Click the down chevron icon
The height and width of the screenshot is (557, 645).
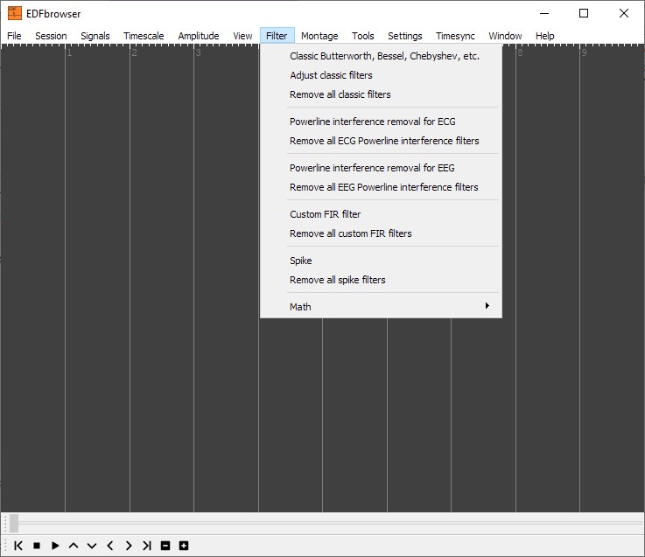pos(92,546)
